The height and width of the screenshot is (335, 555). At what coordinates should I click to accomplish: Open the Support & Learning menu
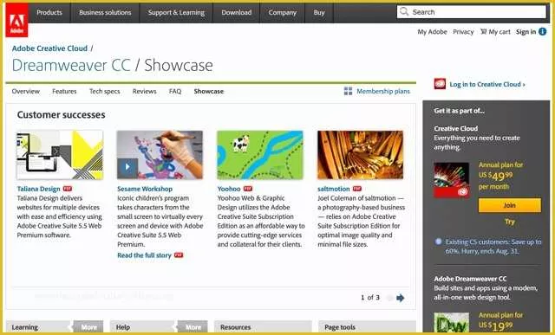(x=176, y=12)
